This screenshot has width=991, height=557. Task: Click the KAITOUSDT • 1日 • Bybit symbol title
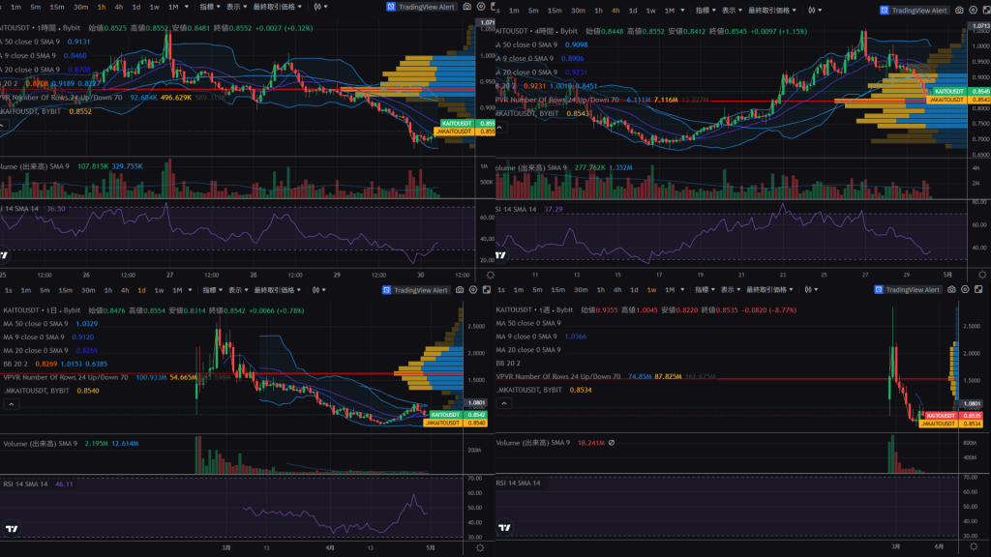click(x=42, y=310)
